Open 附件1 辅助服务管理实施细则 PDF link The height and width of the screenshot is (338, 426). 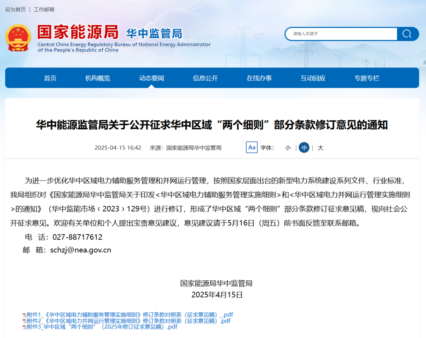point(130,315)
